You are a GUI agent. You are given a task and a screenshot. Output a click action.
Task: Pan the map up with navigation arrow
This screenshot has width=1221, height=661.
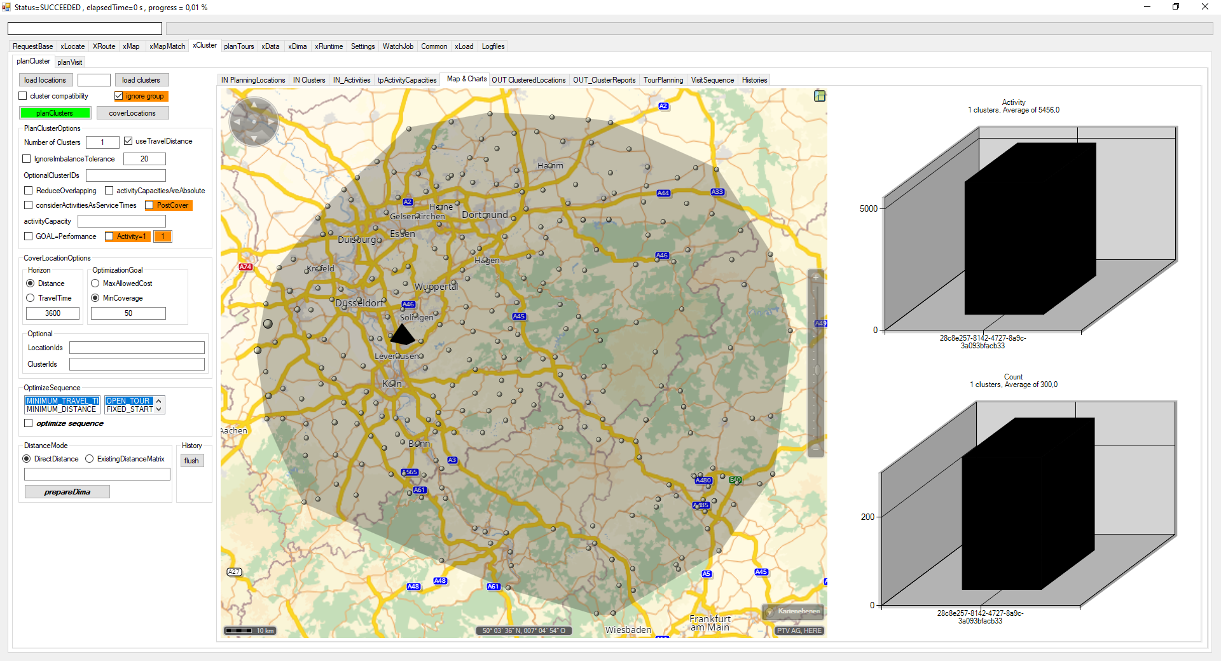click(254, 104)
